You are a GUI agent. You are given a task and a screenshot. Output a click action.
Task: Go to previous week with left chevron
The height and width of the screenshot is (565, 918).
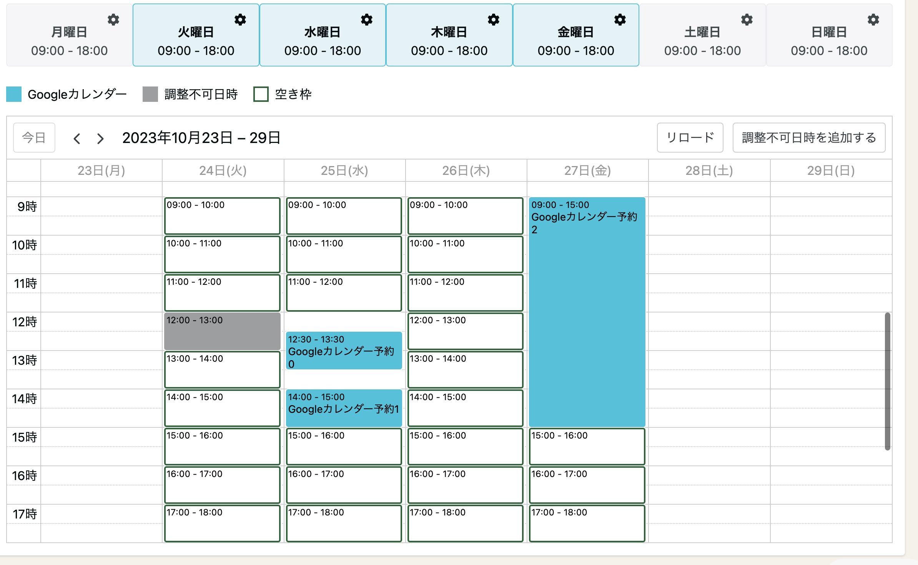[77, 138]
